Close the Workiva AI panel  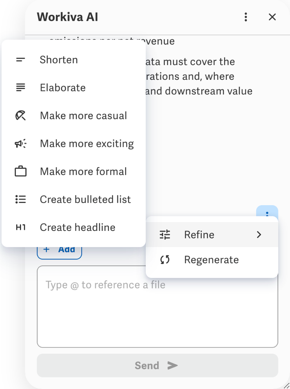pyautogui.click(x=272, y=17)
